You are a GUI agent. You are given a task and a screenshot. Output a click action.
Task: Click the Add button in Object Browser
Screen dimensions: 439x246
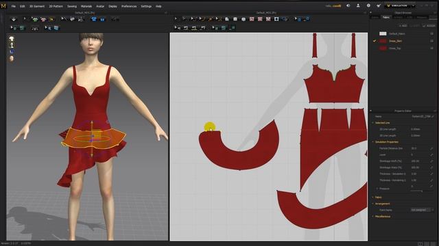[403, 26]
